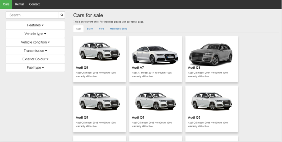
Task: Click the Audi A7 model 2017 description
Action: [152, 74]
